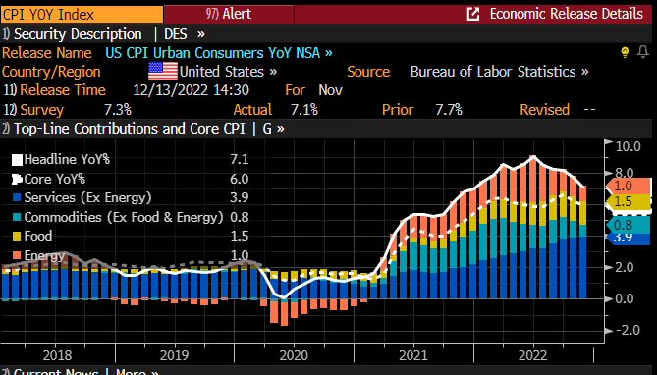Click Core YoY% legend value 6.0
Image resolution: width=657 pixels, height=375 pixels.
tap(240, 179)
